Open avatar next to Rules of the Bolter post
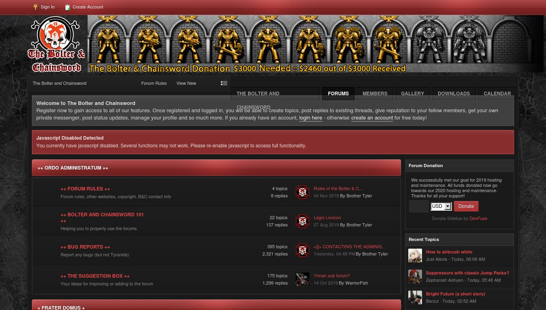 pos(302,192)
